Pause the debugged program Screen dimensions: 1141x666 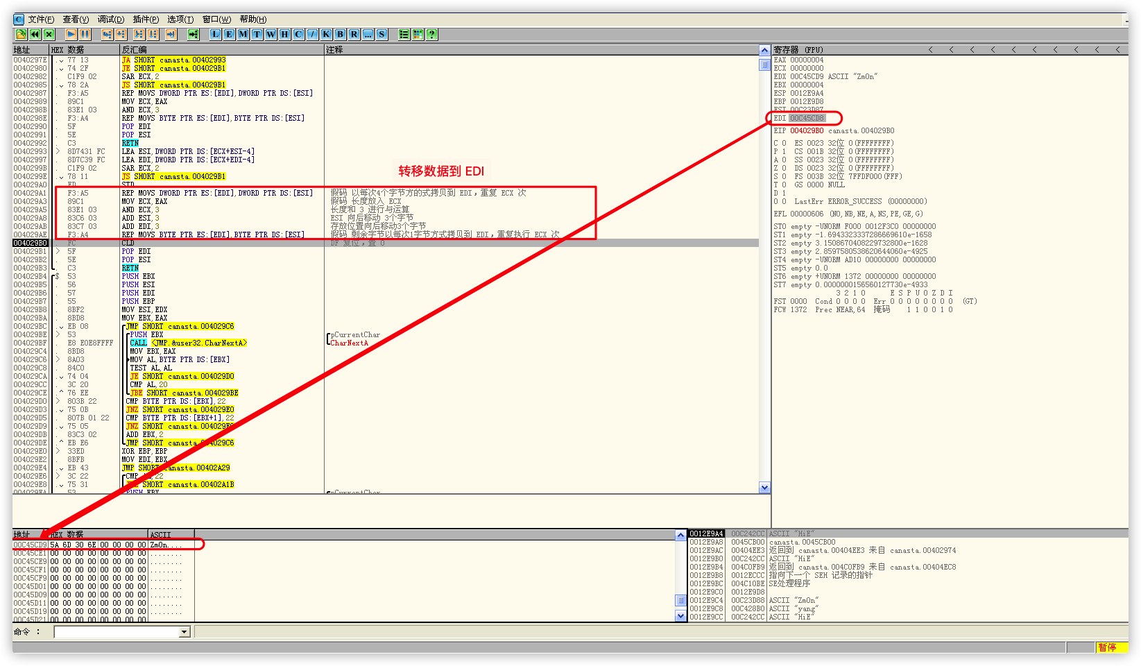[85, 34]
